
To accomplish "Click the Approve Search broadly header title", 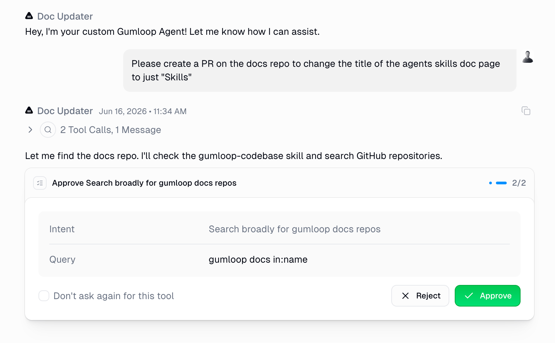I will (144, 183).
